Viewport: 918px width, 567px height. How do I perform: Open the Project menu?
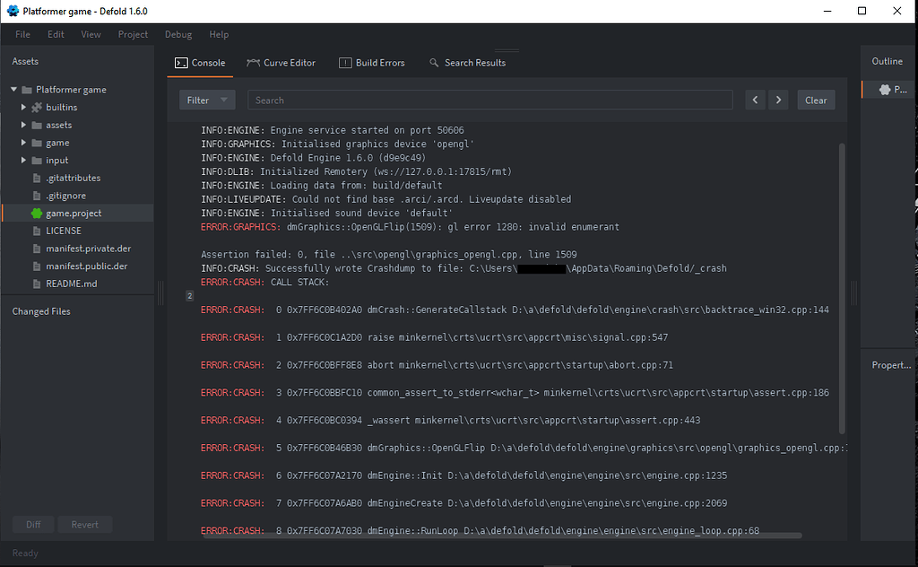pos(133,34)
